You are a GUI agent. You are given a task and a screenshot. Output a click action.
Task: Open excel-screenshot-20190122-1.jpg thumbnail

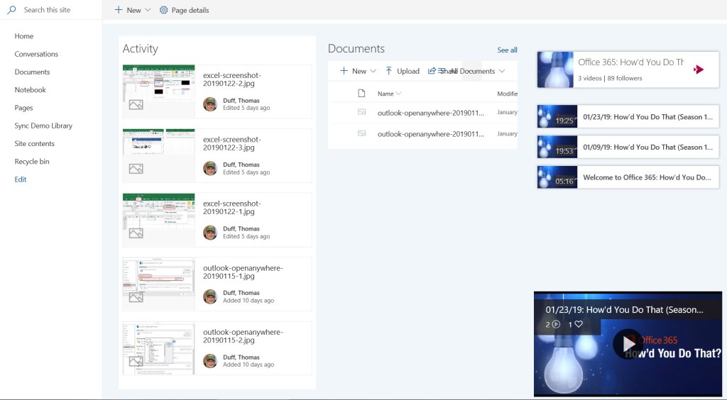[158, 219]
